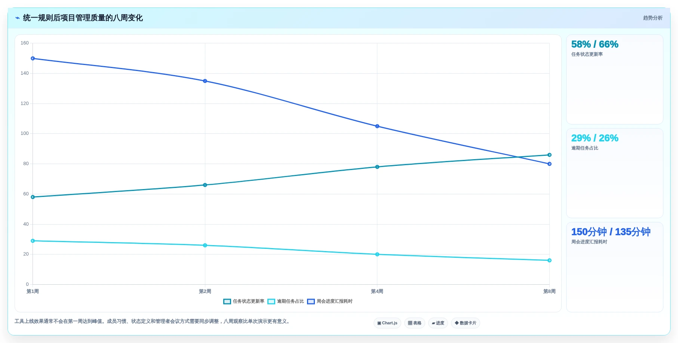
Task: Click the 第8周 point at 86 on the teal line
Action: tap(549, 155)
